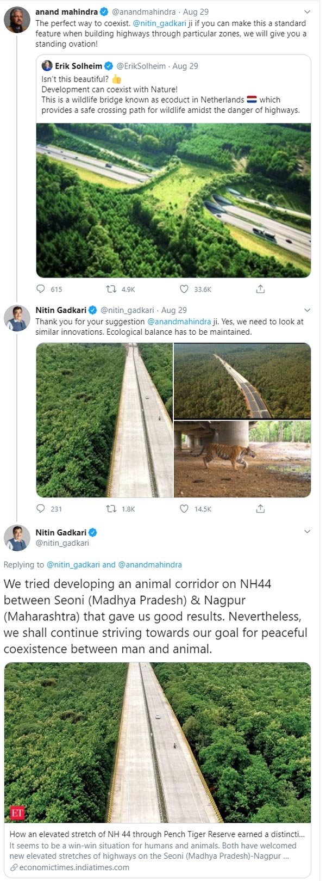Reply to Nitin Gadkari's Aug 29 tweet
Image resolution: width=326 pixels, height=881 pixels.
tap(41, 509)
